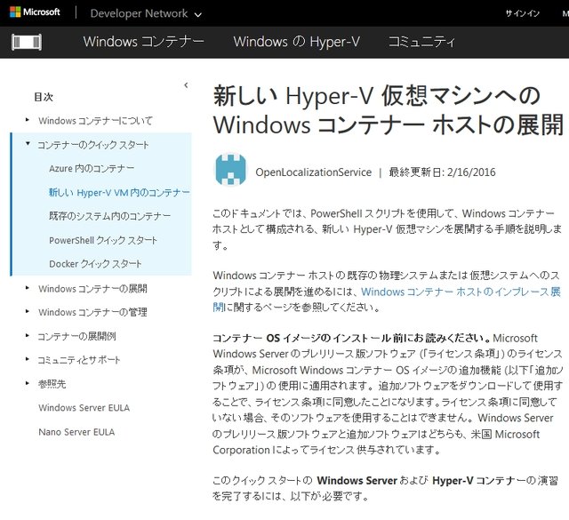Expand the Windows コンテナーについて tree item
The height and width of the screenshot is (520, 569).
pos(28,119)
